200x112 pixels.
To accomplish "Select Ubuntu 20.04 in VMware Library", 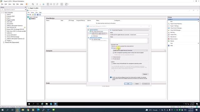I will click(11, 16).
